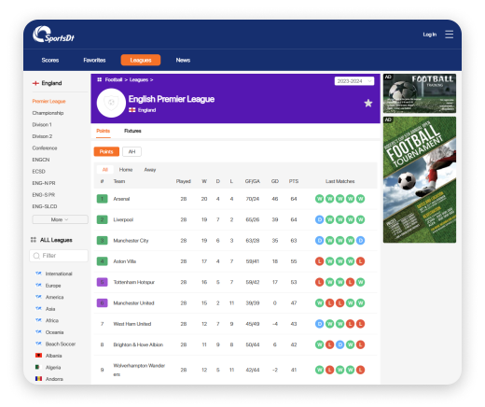Select the Away matches filter
Viewport: 485px width, 407px height.
coord(150,170)
